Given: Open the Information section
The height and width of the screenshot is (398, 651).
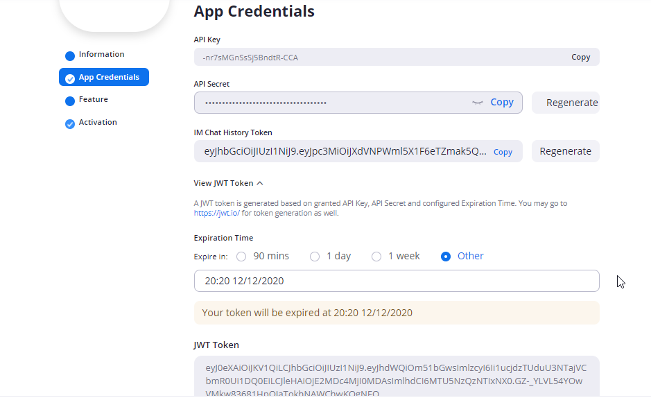Looking at the screenshot, I should click(x=101, y=55).
